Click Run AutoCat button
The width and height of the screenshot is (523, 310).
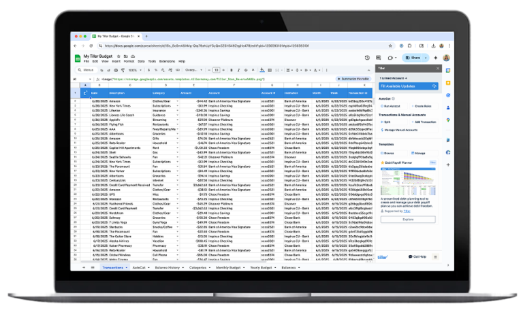(x=393, y=106)
